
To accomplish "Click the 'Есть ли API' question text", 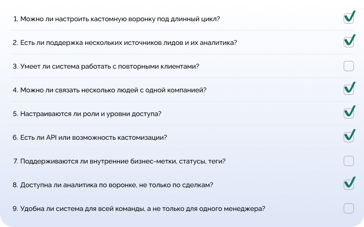I will click(x=90, y=138).
